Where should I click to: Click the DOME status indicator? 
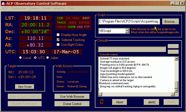click(x=72, y=27)
